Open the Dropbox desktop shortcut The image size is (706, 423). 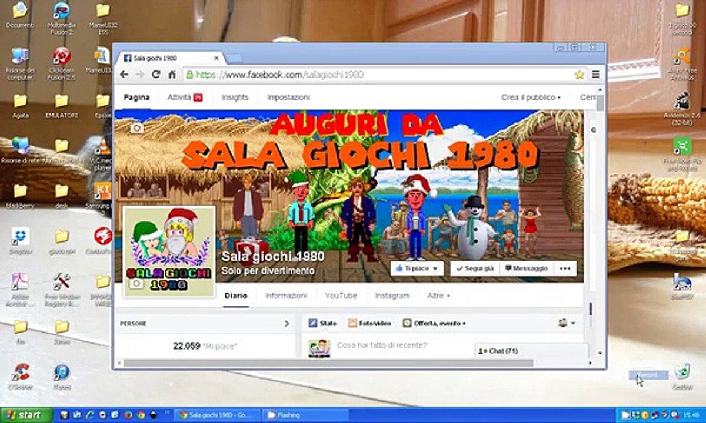coord(20,241)
